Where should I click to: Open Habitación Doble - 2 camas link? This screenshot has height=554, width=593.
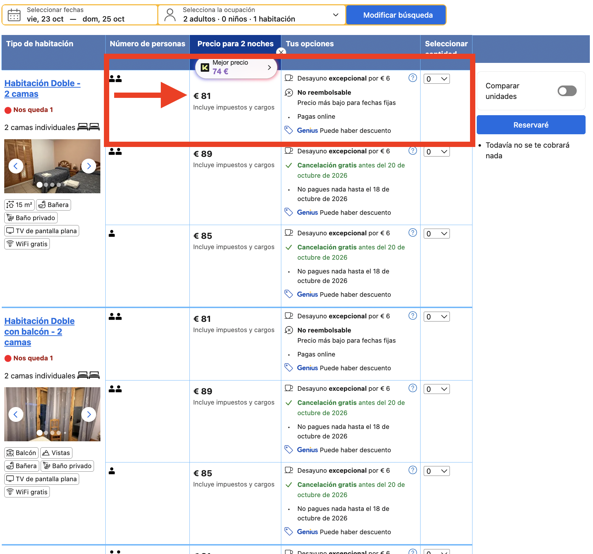click(x=42, y=88)
